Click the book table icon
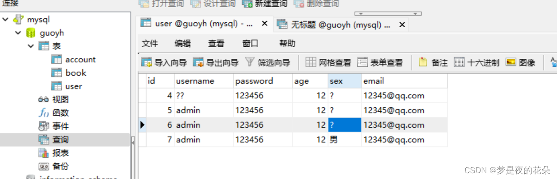557x179 pixels. pos(56,73)
